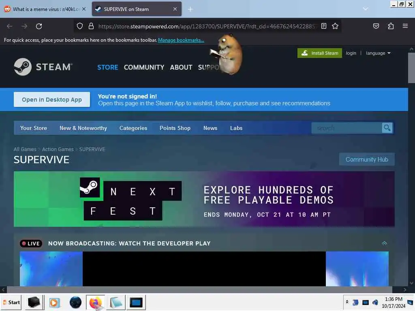Click the Install Steam button

click(319, 53)
